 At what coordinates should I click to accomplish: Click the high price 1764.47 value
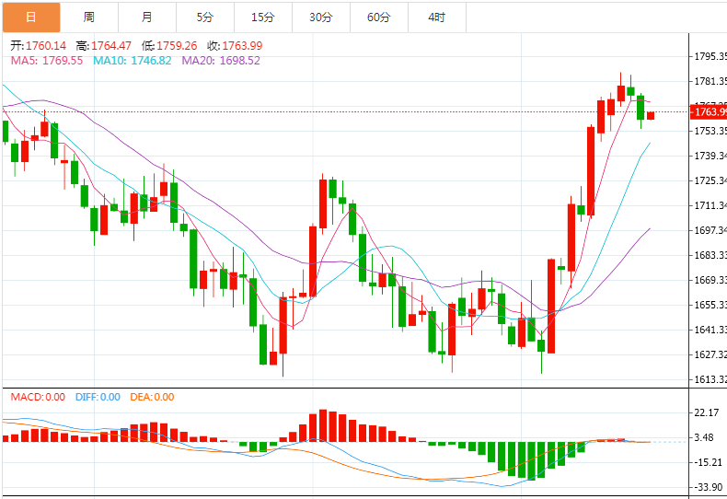[111, 46]
